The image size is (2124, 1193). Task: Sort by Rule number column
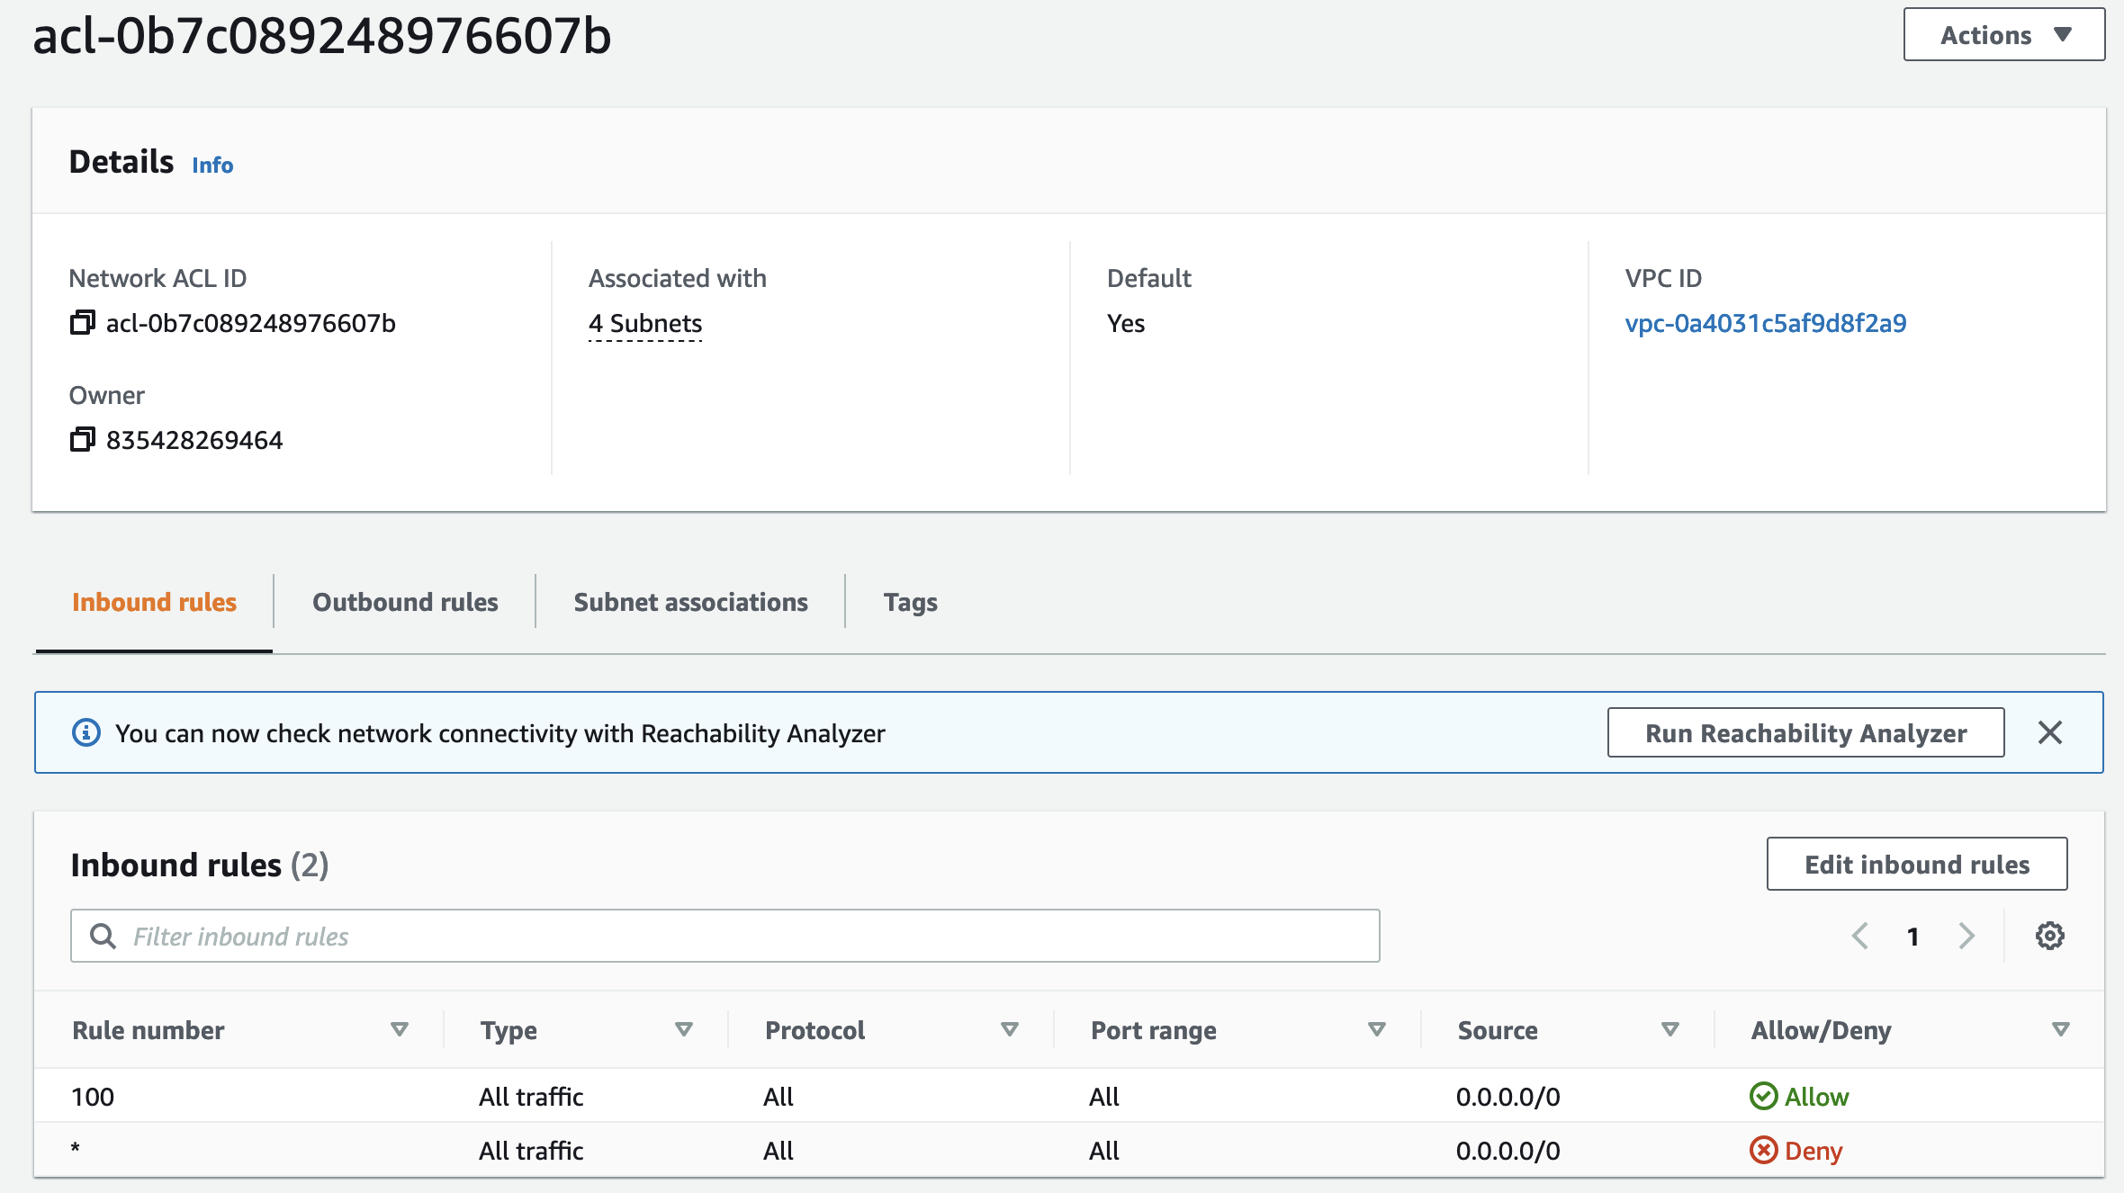[x=399, y=1029]
